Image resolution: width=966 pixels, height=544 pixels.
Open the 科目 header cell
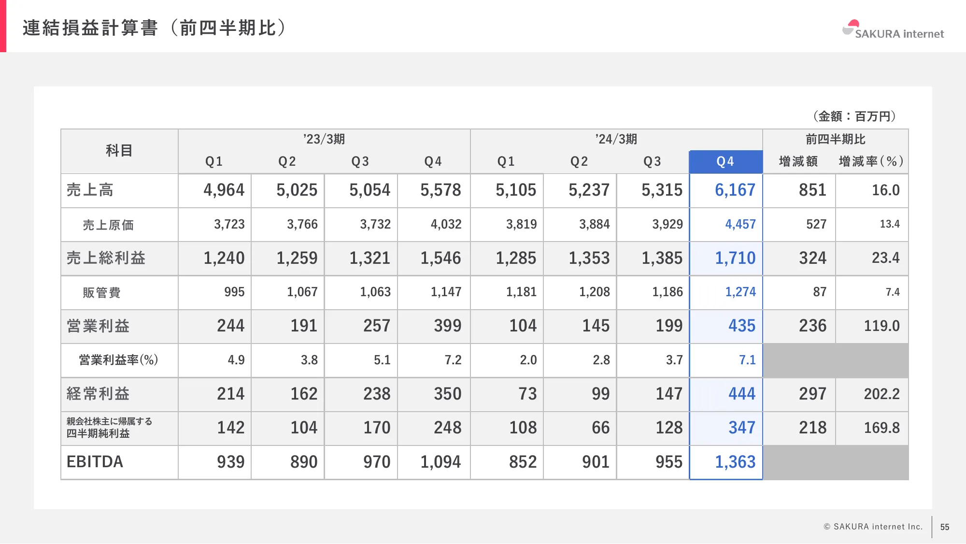[x=119, y=151]
